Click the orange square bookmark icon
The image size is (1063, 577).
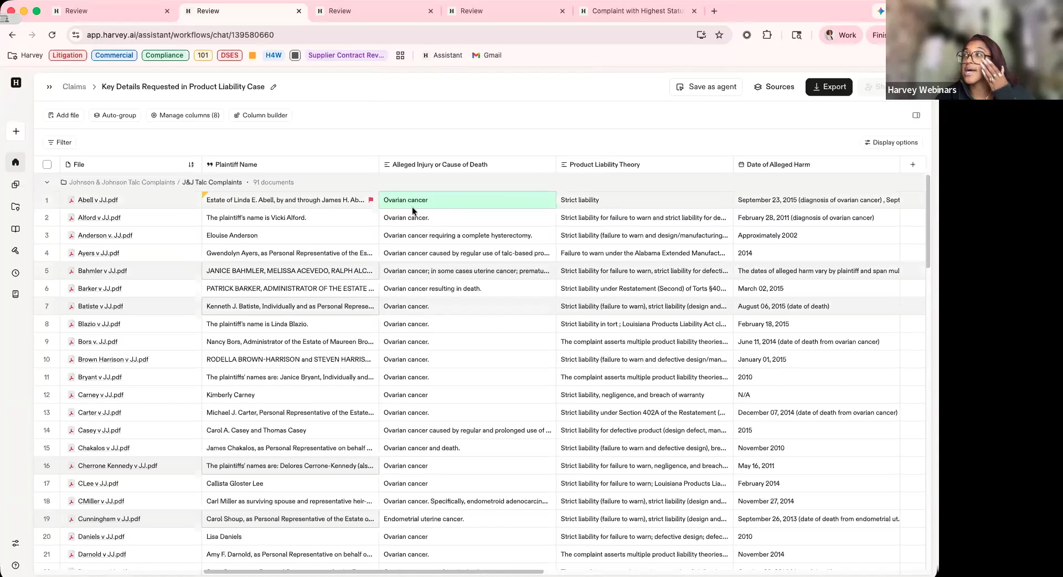coord(252,55)
